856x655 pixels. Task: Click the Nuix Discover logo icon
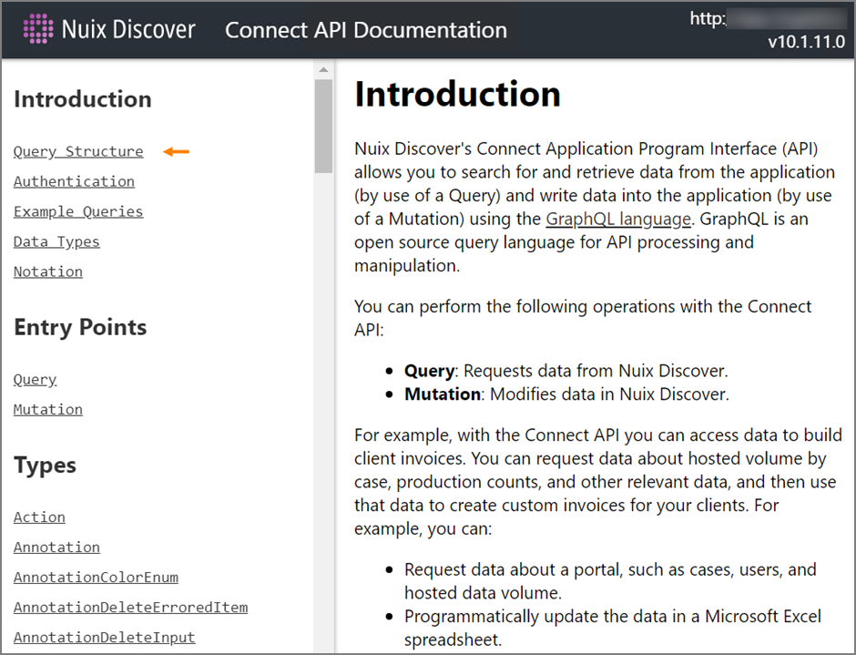click(x=37, y=29)
